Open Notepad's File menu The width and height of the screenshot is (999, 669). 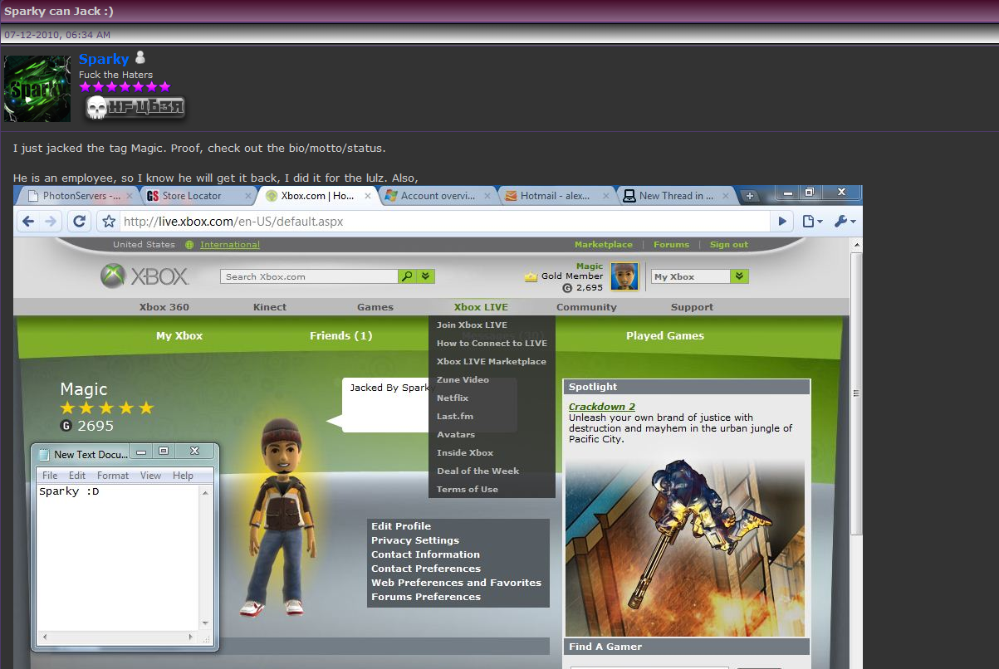tap(50, 476)
